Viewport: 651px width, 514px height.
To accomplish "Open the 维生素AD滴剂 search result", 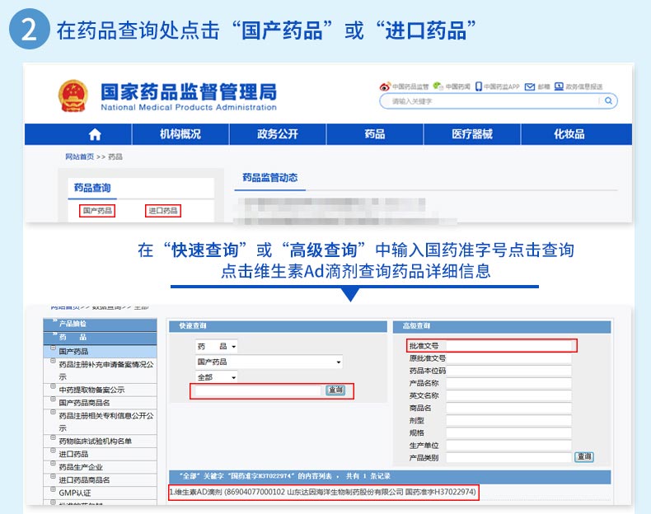I will (323, 492).
